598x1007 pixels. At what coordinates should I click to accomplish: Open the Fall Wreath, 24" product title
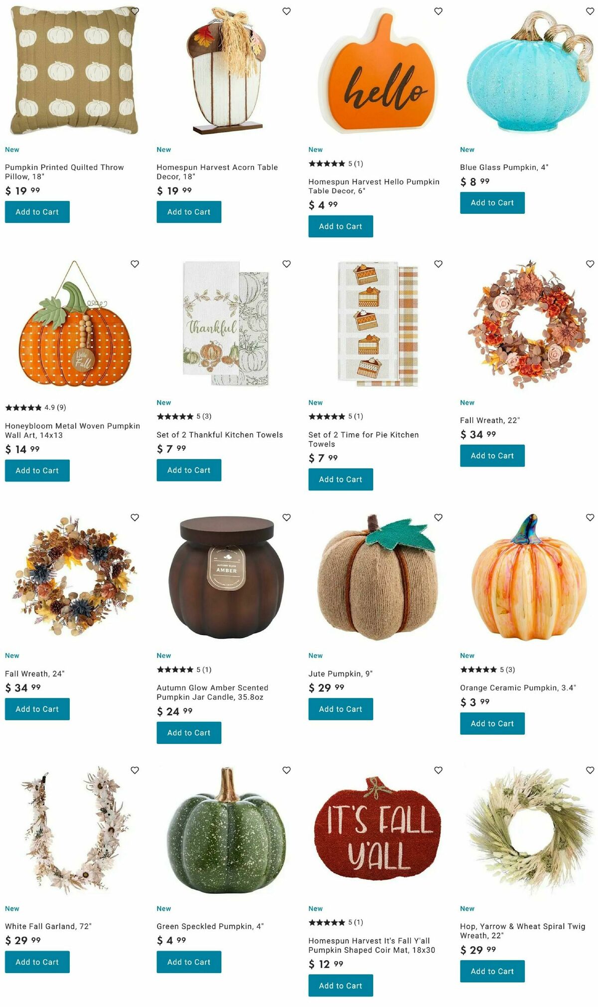click(35, 673)
